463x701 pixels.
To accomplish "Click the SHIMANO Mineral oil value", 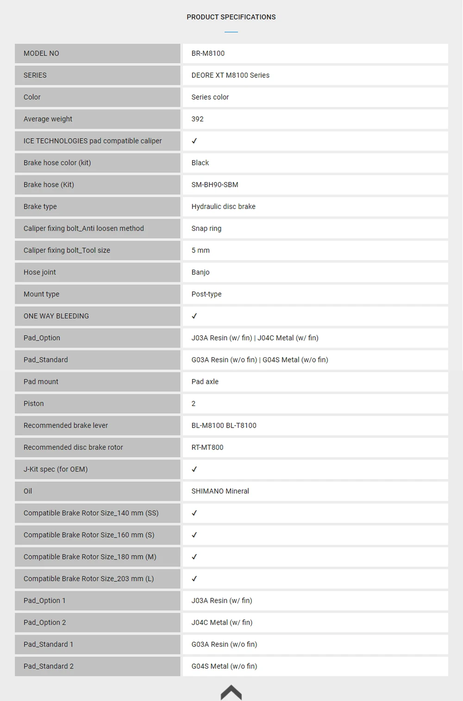I will click(220, 491).
